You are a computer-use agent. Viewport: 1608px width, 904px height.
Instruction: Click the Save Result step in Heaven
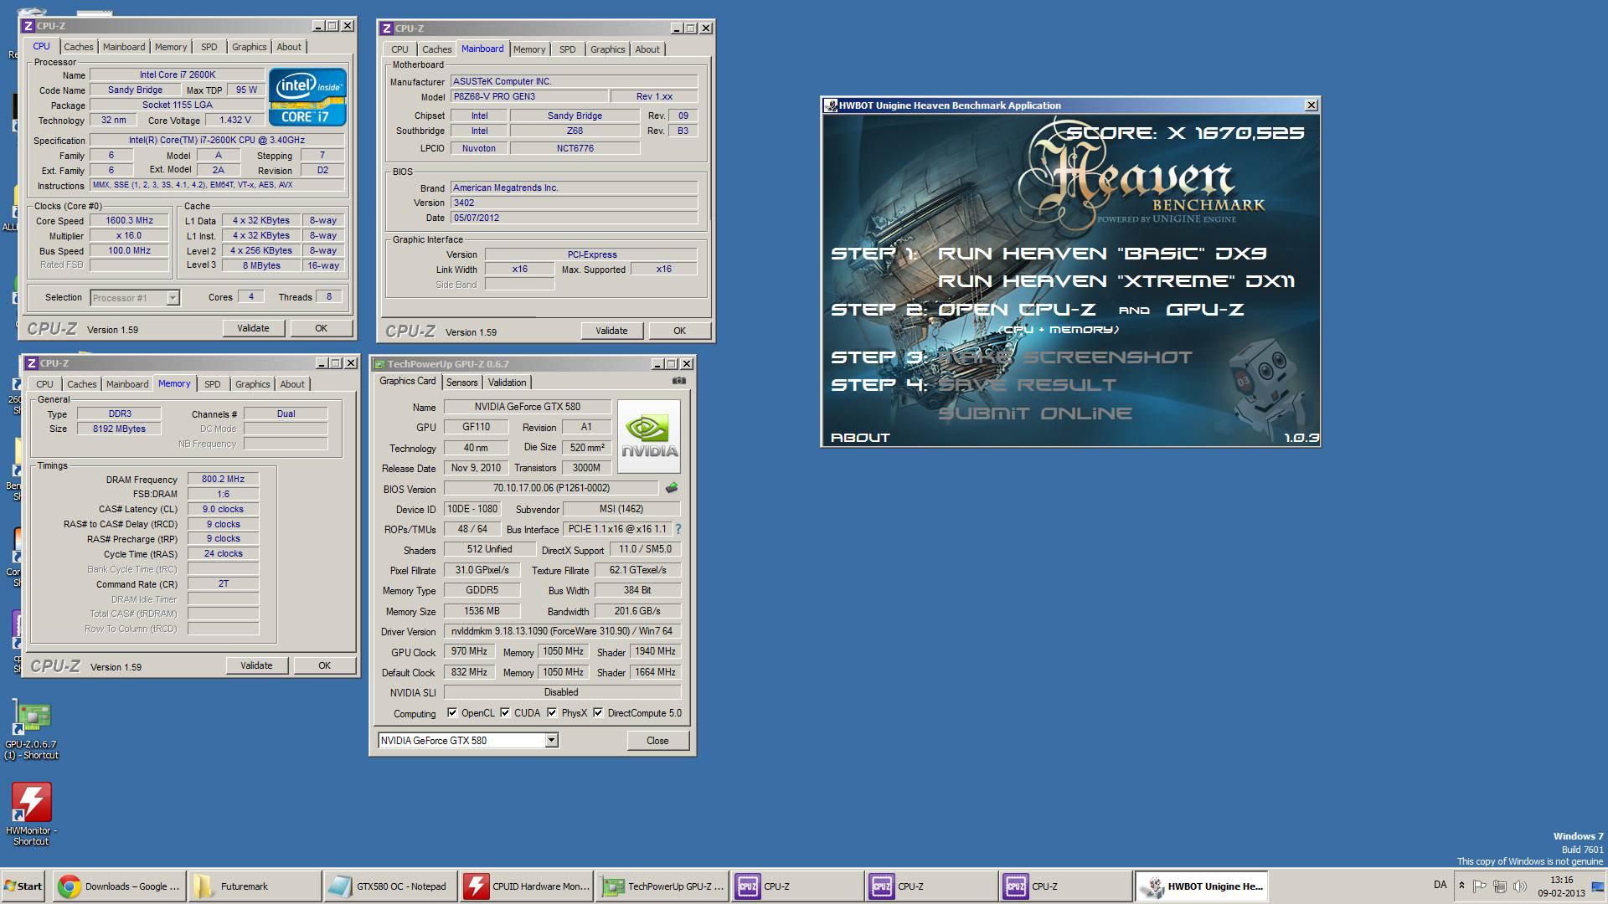point(1027,385)
